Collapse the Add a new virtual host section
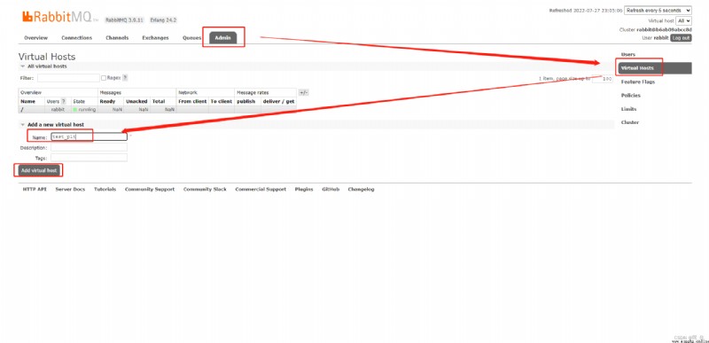This screenshot has width=709, height=343. coord(52,125)
